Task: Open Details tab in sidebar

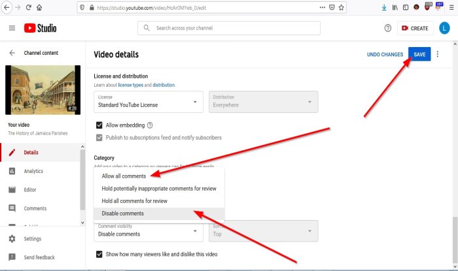Action: pyautogui.click(x=41, y=152)
